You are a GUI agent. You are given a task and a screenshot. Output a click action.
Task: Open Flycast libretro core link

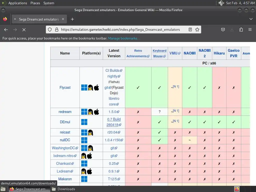[114, 101]
